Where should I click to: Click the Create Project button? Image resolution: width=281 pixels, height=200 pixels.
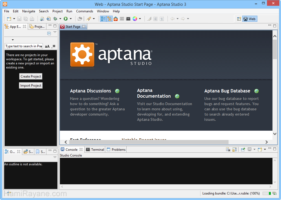tap(31, 76)
